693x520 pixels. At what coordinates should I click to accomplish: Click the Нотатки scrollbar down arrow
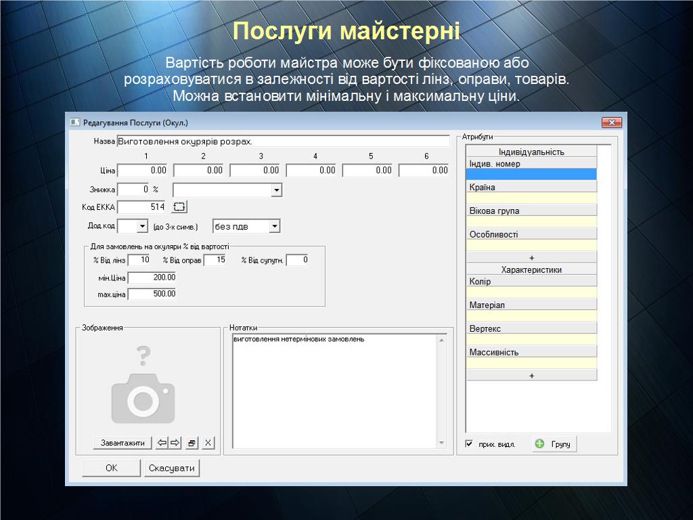point(442,443)
